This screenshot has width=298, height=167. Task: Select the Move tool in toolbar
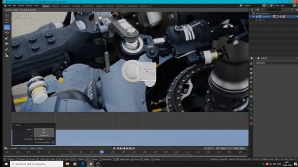click(7, 27)
